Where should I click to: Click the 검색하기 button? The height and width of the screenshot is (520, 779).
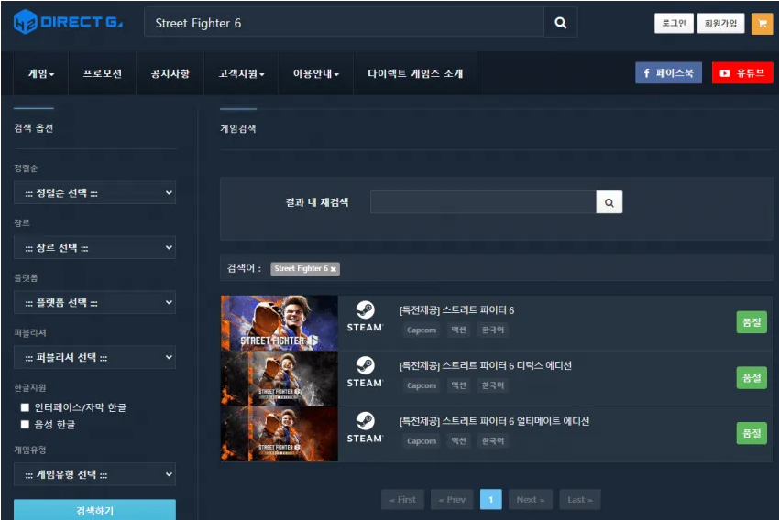(94, 510)
